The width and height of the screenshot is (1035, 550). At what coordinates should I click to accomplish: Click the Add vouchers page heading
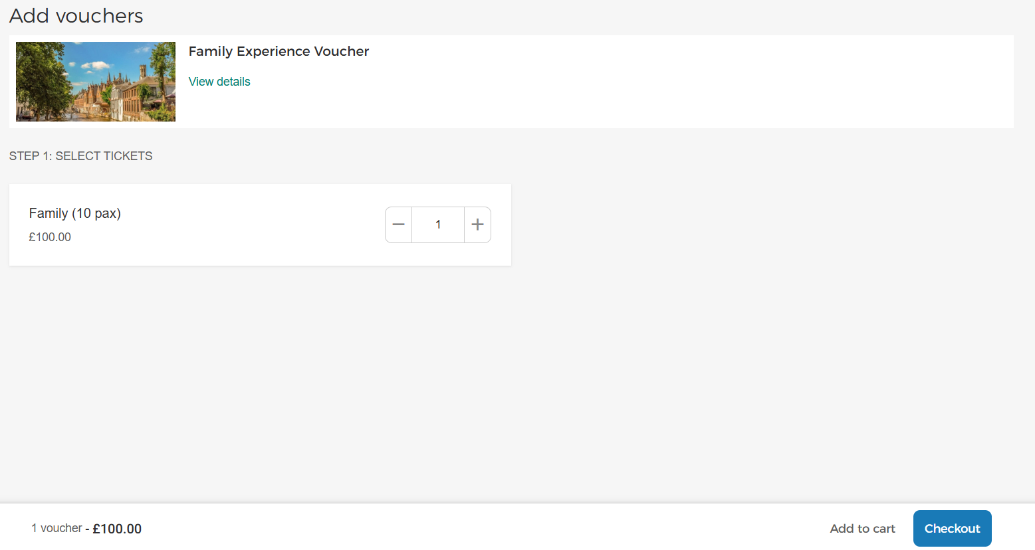tap(76, 15)
